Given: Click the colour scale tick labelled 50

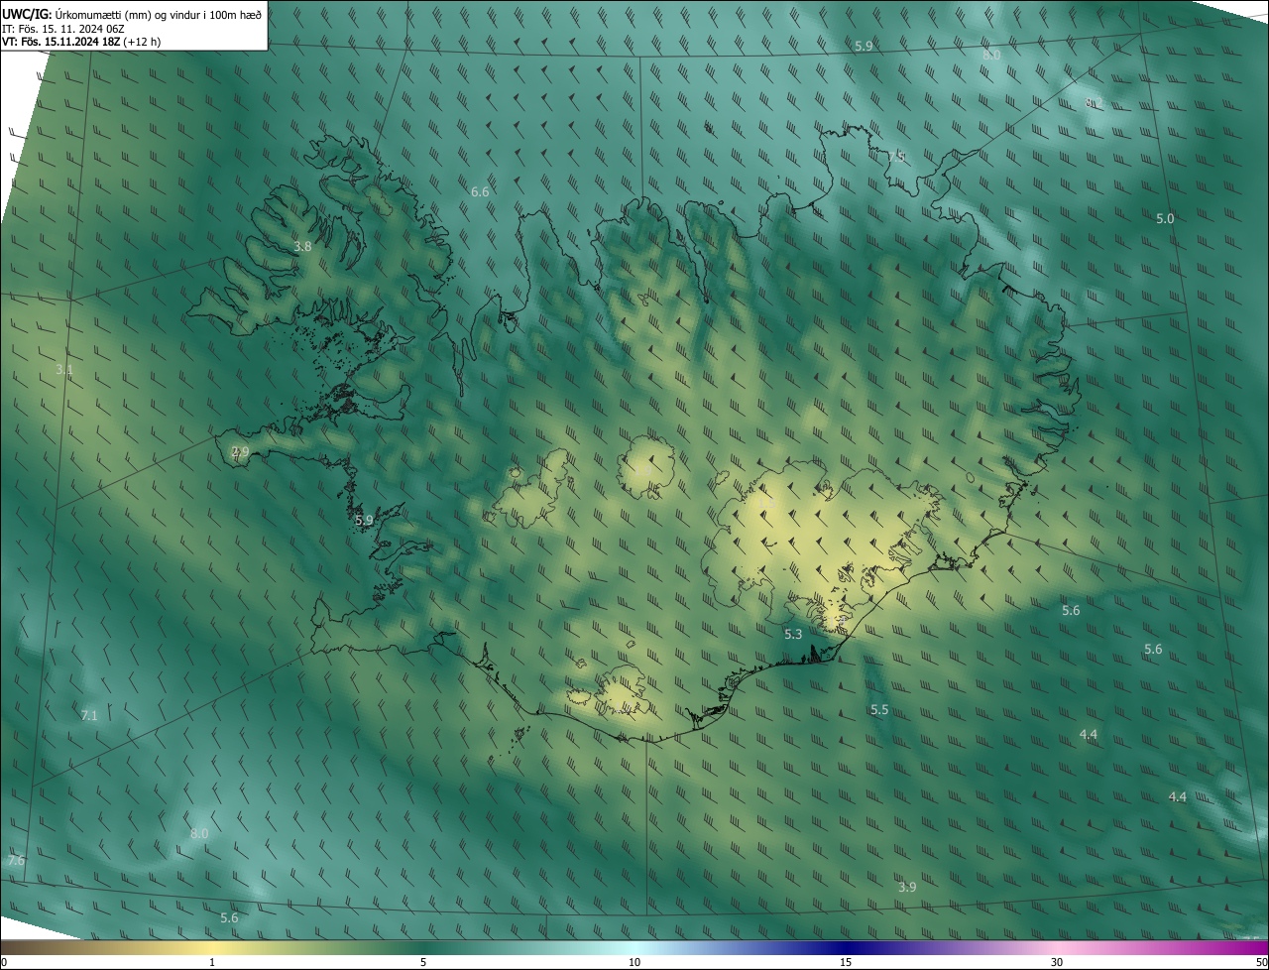Looking at the screenshot, I should [x=1260, y=962].
